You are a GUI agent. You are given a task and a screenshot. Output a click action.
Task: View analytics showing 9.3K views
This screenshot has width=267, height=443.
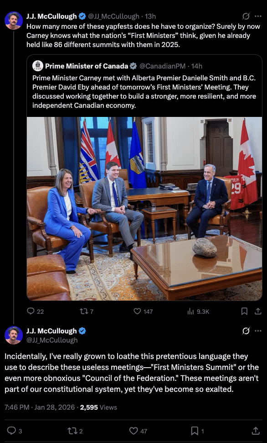[190, 311]
